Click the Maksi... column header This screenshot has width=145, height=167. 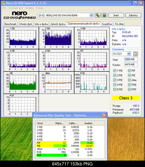click(60, 123)
